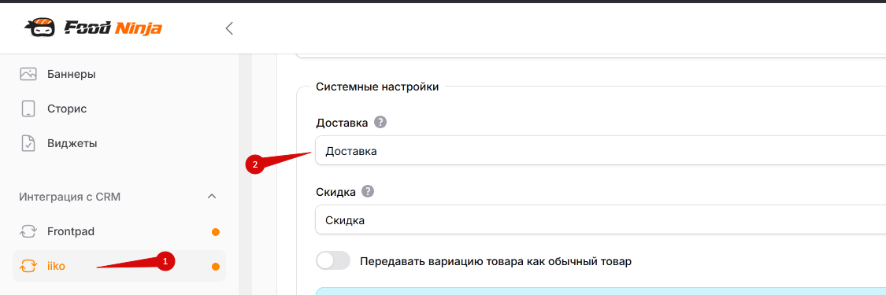Open the Баннеры menu item
Screen dimensions: 886x295
coord(119,74)
